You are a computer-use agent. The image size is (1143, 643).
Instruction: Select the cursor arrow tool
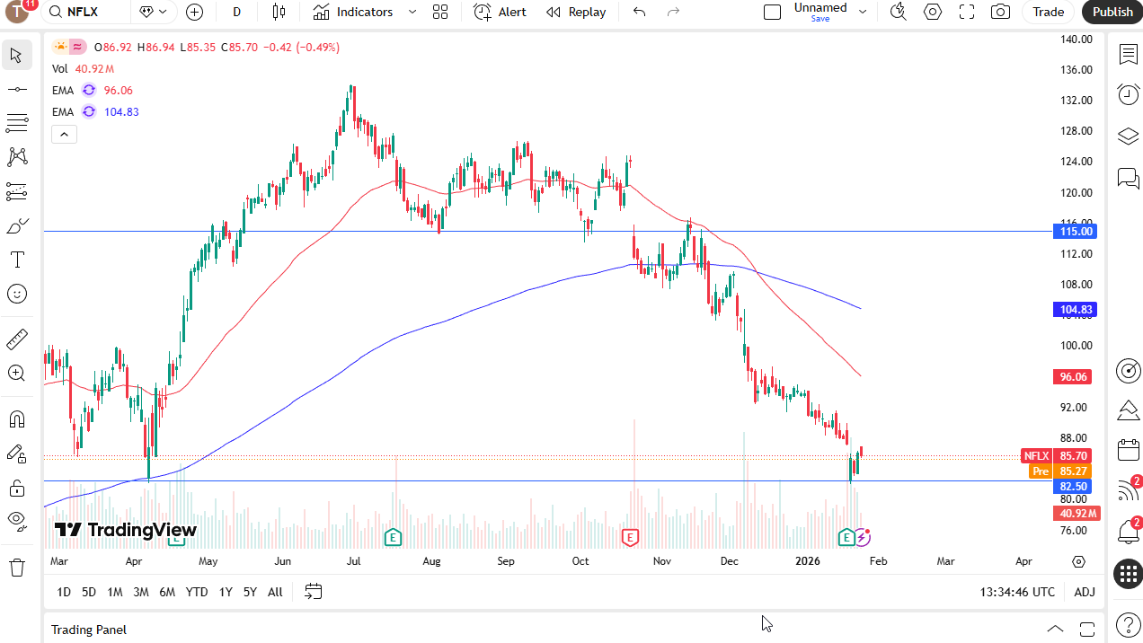pyautogui.click(x=16, y=55)
